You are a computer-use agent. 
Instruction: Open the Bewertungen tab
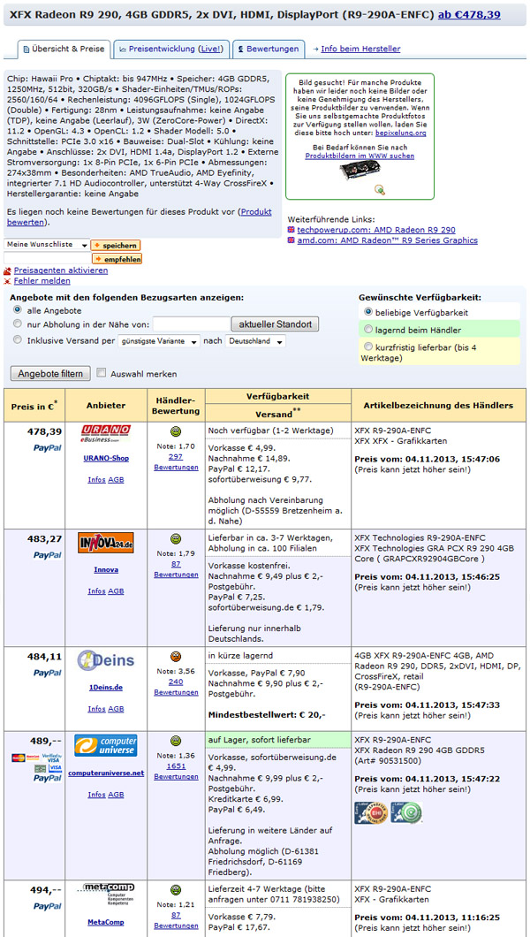coord(268,49)
